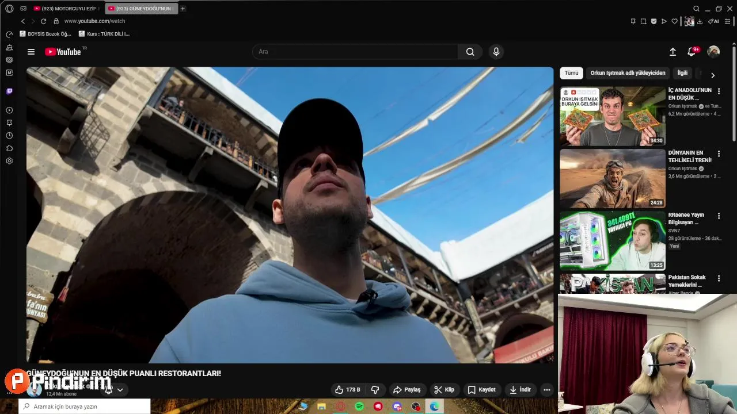Open the BOYSİS Bozok Öğ... bookmark

(45, 34)
